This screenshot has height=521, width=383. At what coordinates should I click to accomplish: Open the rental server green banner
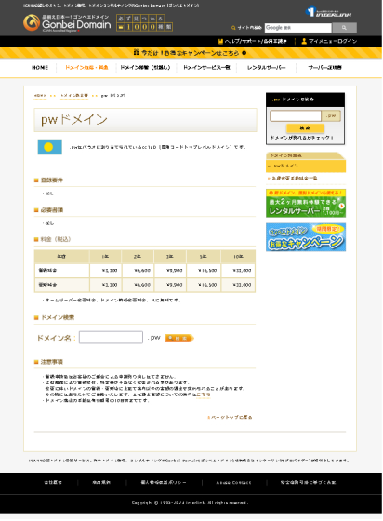click(x=306, y=204)
